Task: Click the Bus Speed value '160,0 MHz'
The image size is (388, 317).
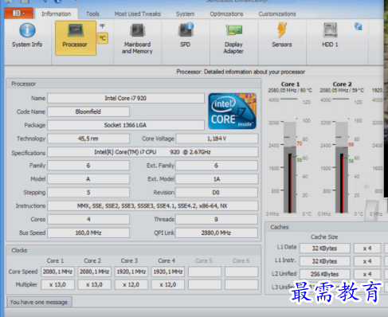Action: pos(88,233)
